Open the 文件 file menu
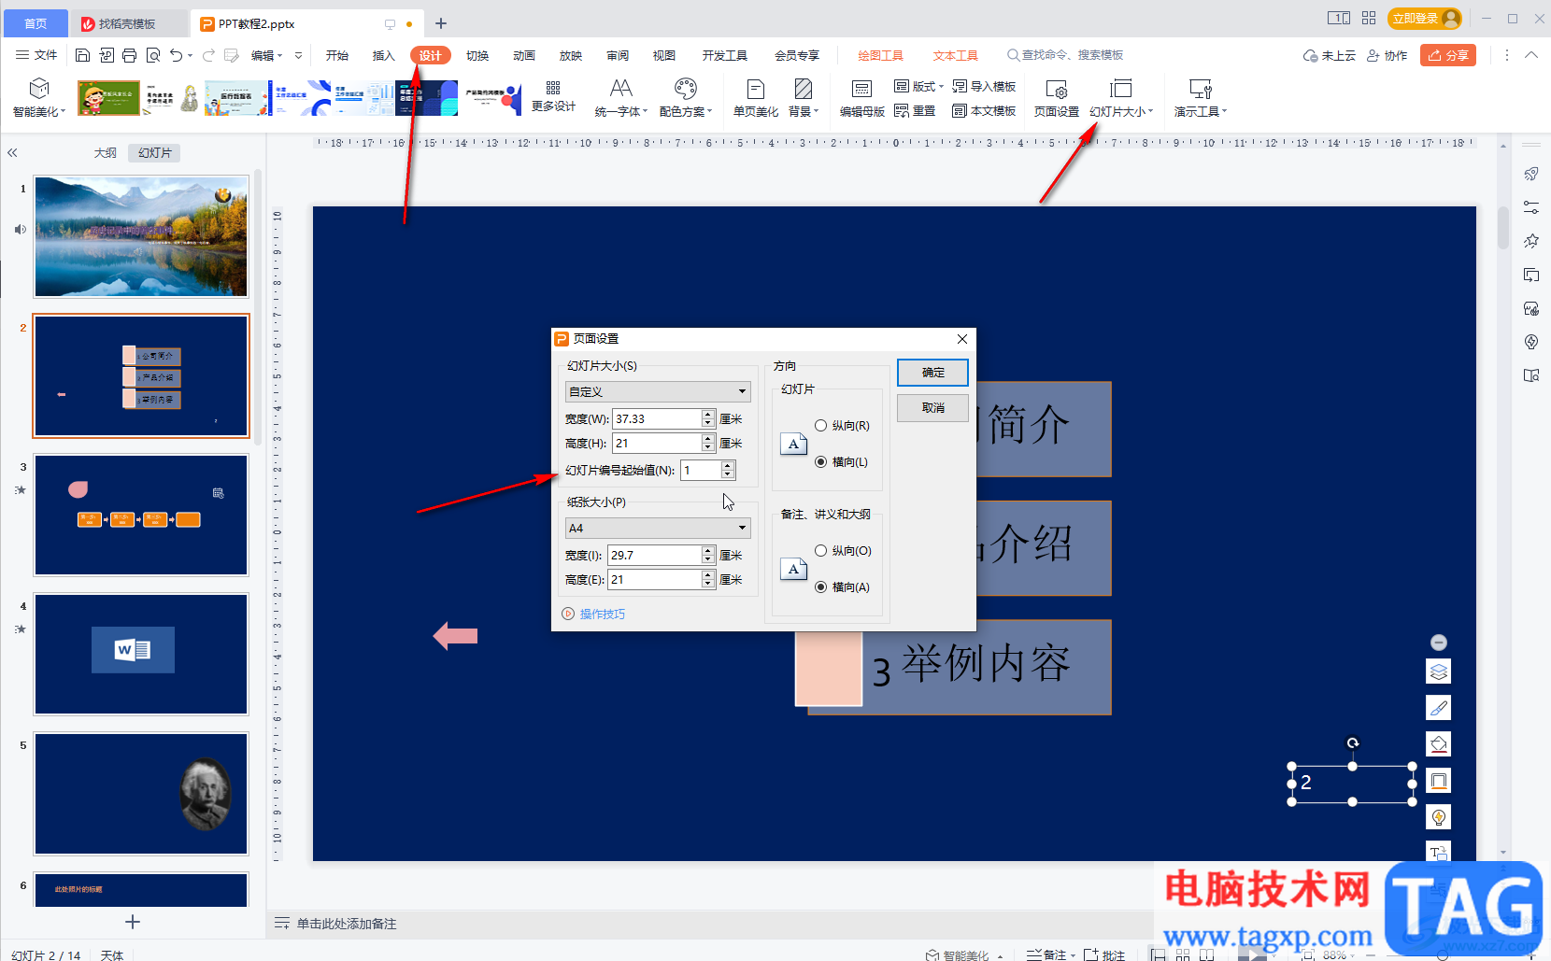The image size is (1551, 961). coord(36,55)
